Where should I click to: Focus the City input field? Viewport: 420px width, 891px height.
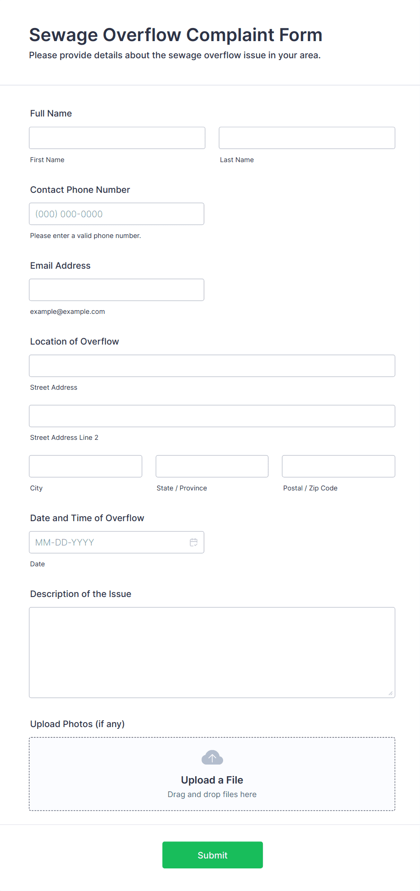tap(85, 466)
